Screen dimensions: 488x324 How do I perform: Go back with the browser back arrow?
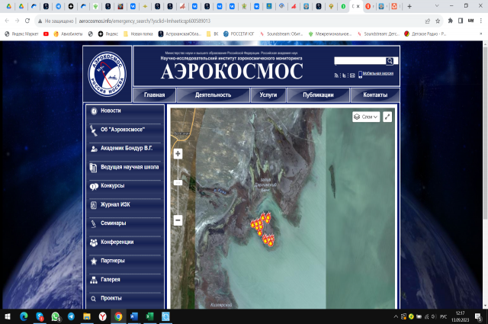(7, 21)
